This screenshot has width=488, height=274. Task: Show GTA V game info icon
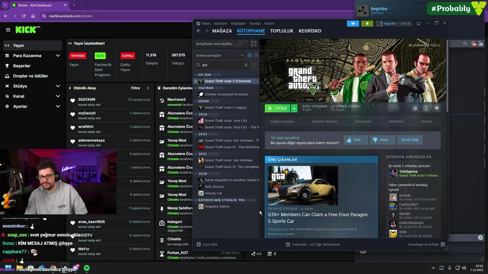tap(426, 108)
